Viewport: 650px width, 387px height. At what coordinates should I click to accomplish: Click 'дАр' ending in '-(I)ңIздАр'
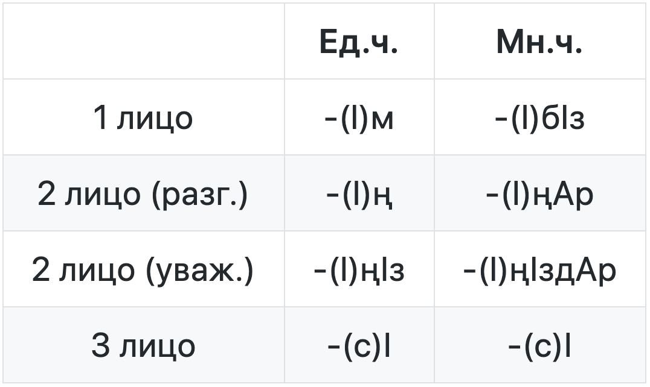click(591, 270)
